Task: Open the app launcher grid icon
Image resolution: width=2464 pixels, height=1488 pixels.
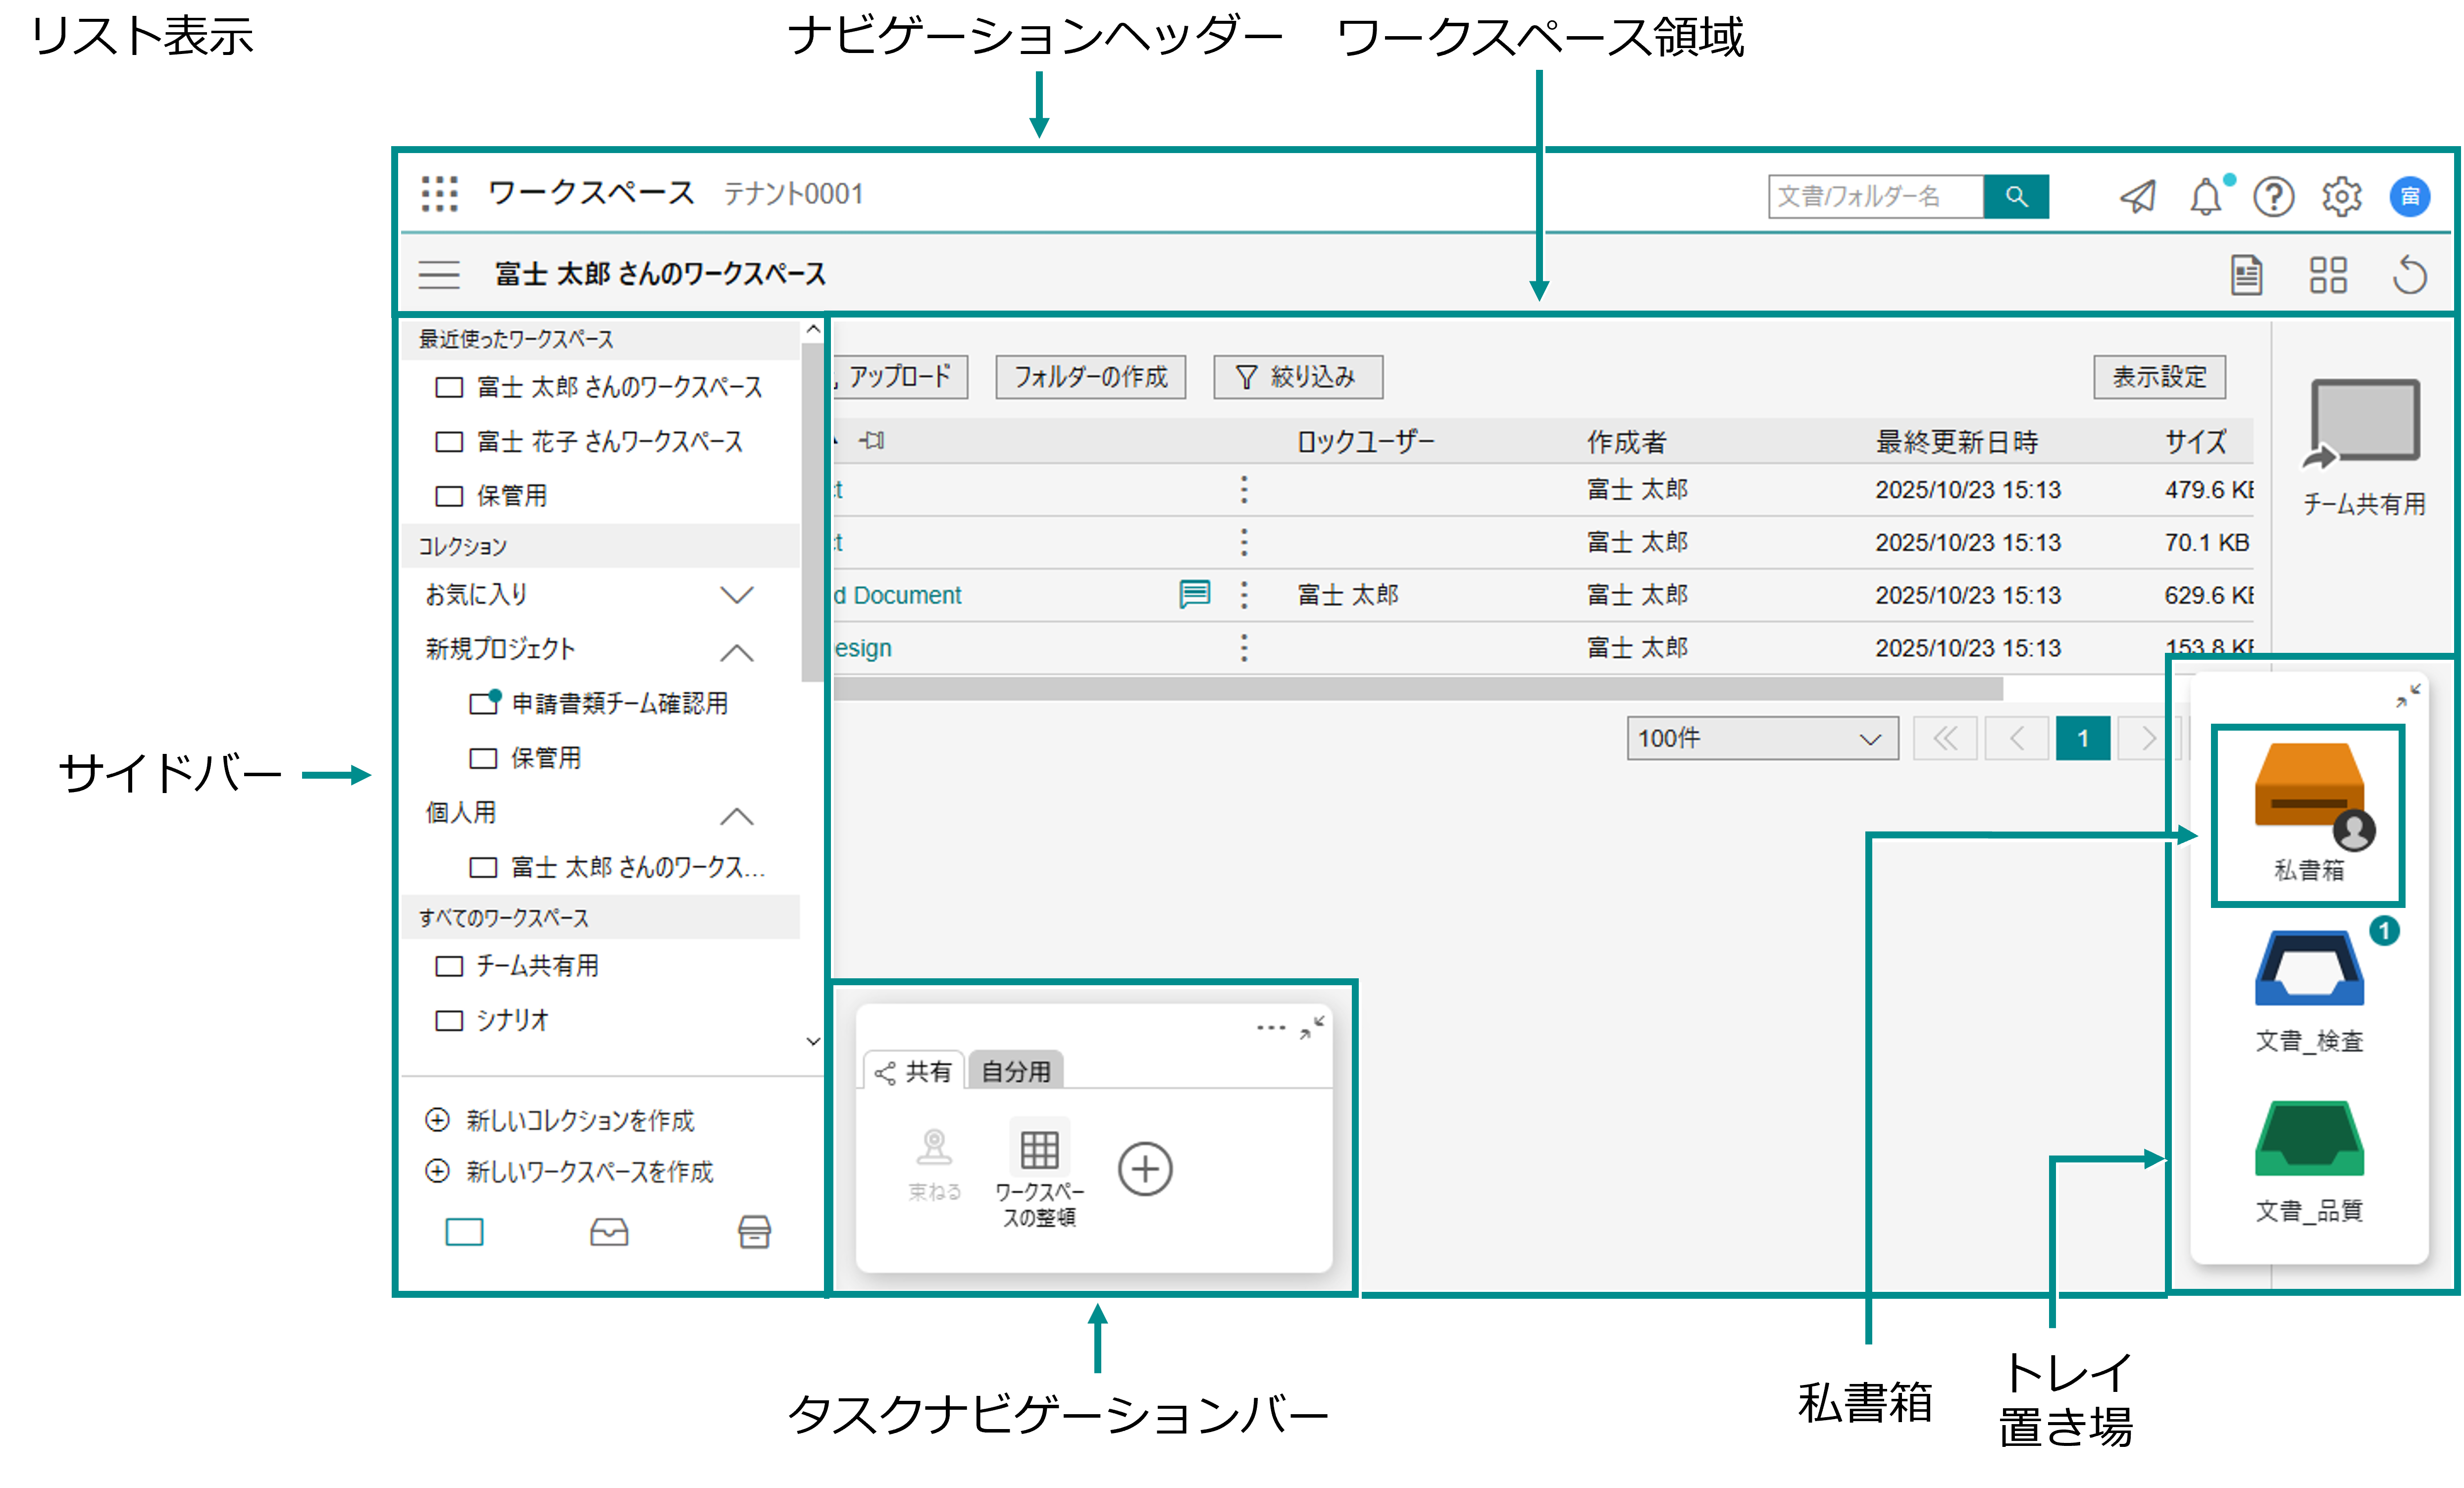Action: click(x=439, y=194)
